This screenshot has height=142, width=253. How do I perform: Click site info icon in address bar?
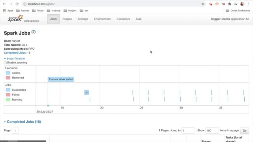pyautogui.click(x=25, y=4)
